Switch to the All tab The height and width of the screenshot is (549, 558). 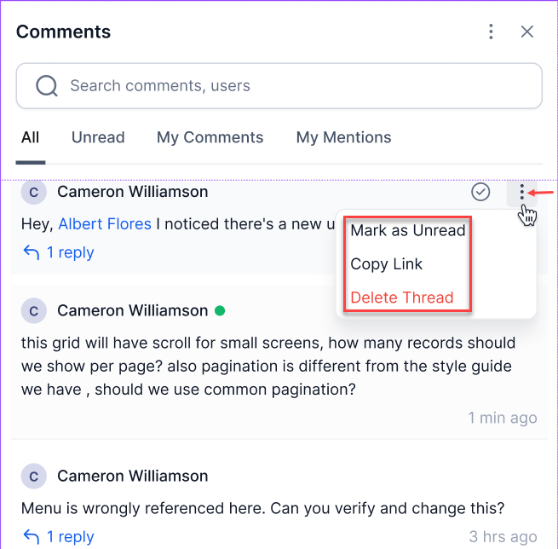(31, 137)
